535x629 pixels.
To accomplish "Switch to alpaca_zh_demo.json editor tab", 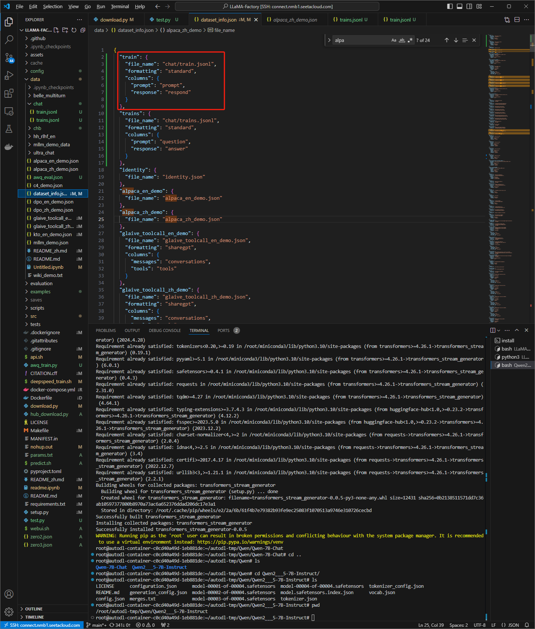I will [295, 20].
